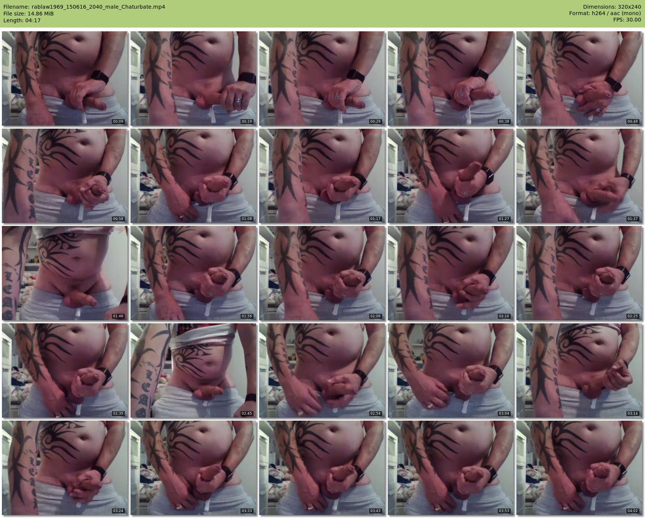This screenshot has height=518, width=645.
Task: Open the thumbnail labeled 02:54
Action: tap(322, 370)
